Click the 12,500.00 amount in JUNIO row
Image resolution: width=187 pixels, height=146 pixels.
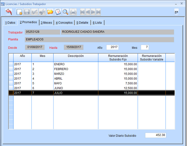tap(130, 88)
